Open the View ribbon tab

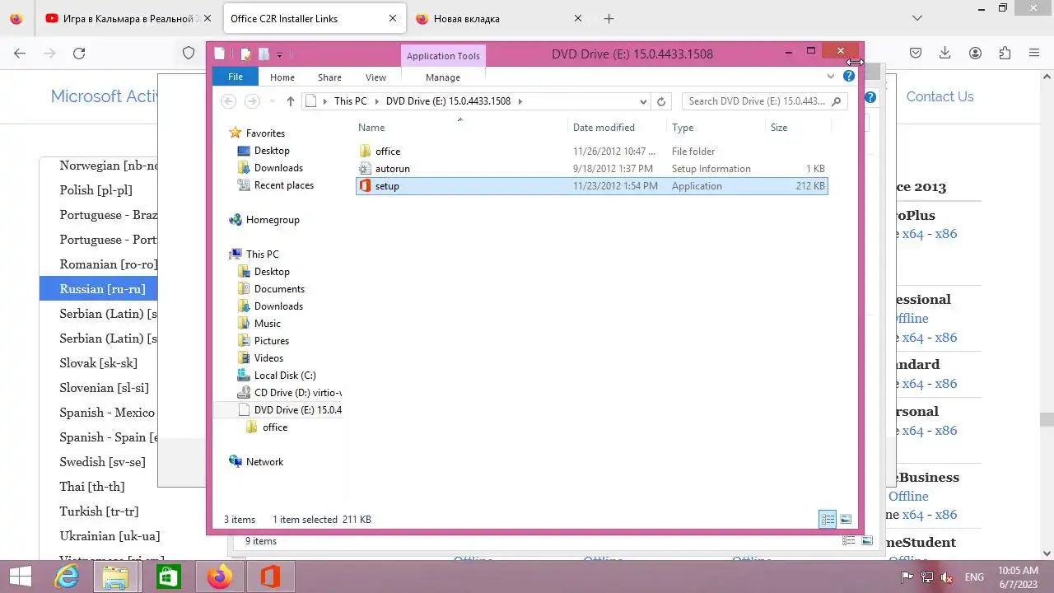375,77
